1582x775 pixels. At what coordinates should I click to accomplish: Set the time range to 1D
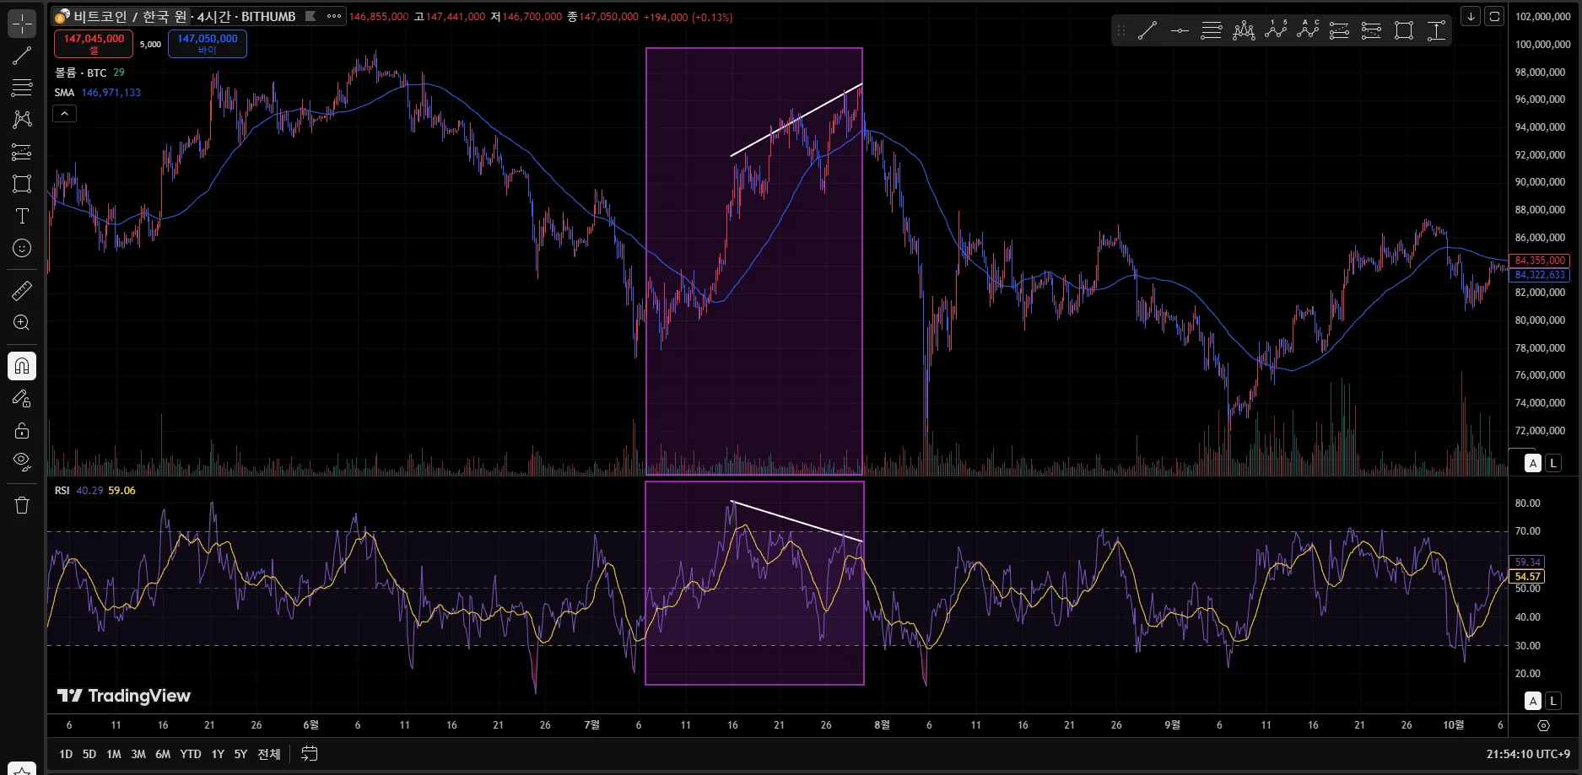tap(66, 754)
